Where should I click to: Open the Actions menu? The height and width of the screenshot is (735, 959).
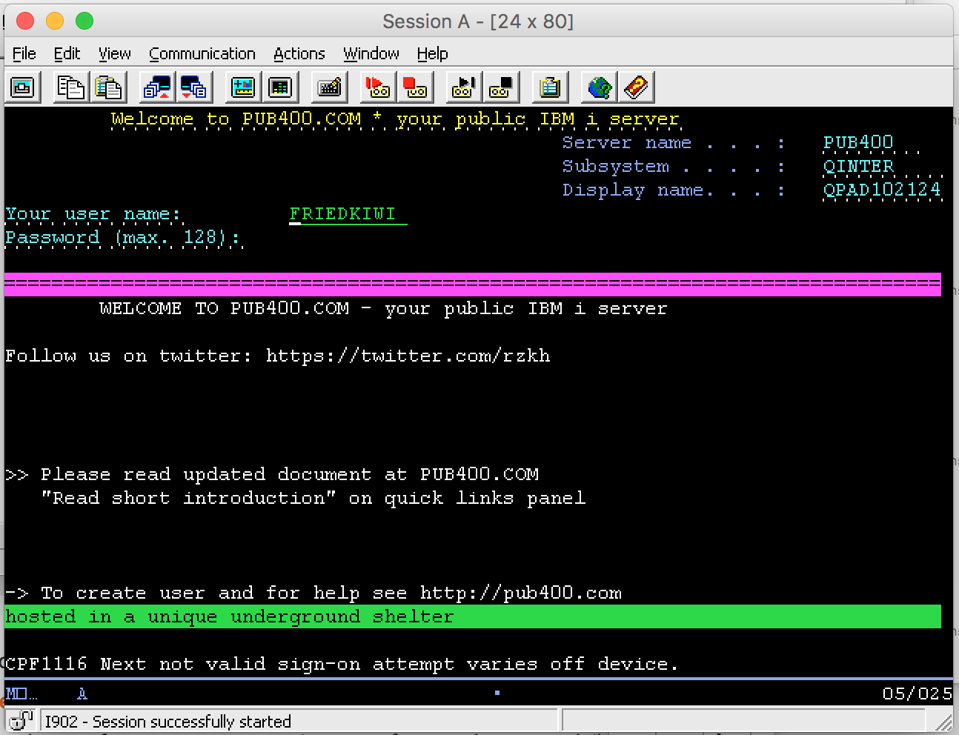coord(299,53)
